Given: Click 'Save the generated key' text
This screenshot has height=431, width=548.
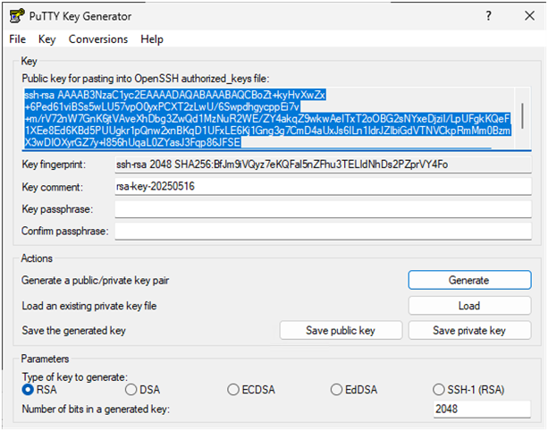Looking at the screenshot, I should click(x=73, y=330).
